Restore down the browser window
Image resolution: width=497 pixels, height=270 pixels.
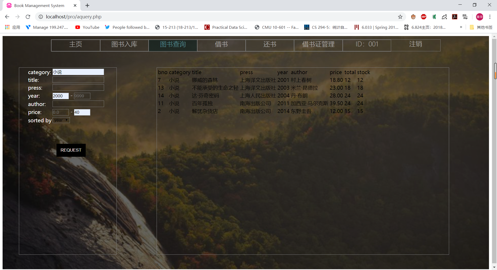pos(474,5)
